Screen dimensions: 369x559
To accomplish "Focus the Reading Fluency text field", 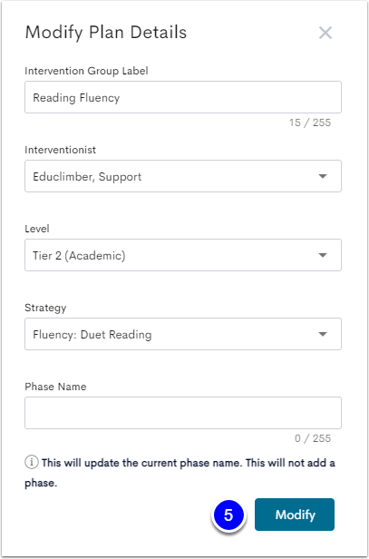I will [x=183, y=97].
